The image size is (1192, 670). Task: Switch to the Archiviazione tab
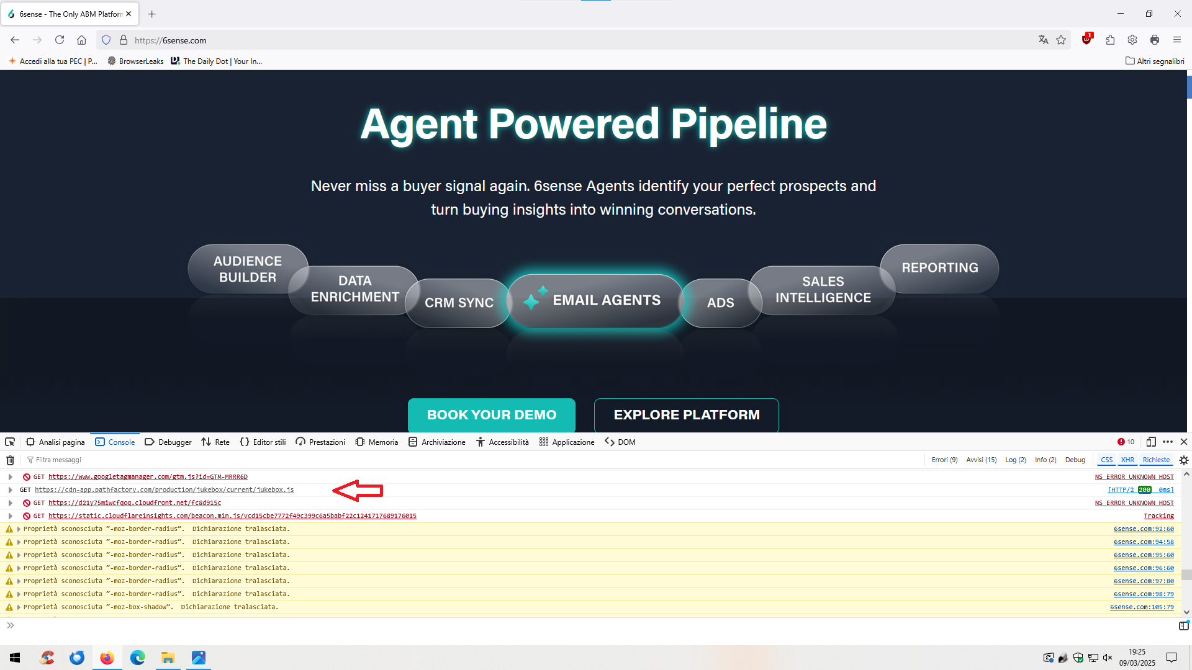[437, 442]
